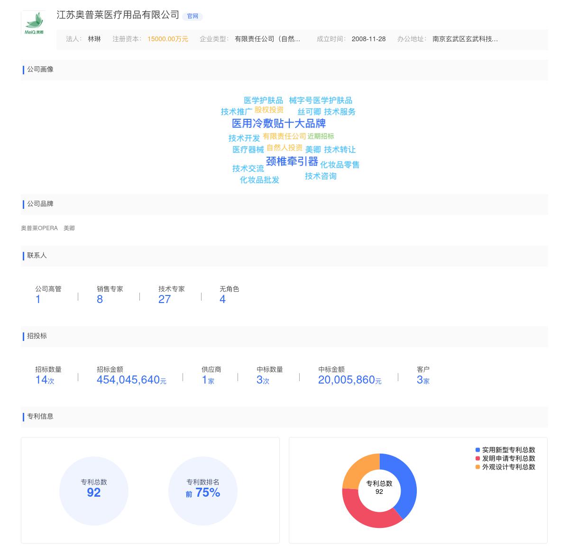Click founding date 2008-11-28
Viewport: 569px width, 554px height.
368,39
